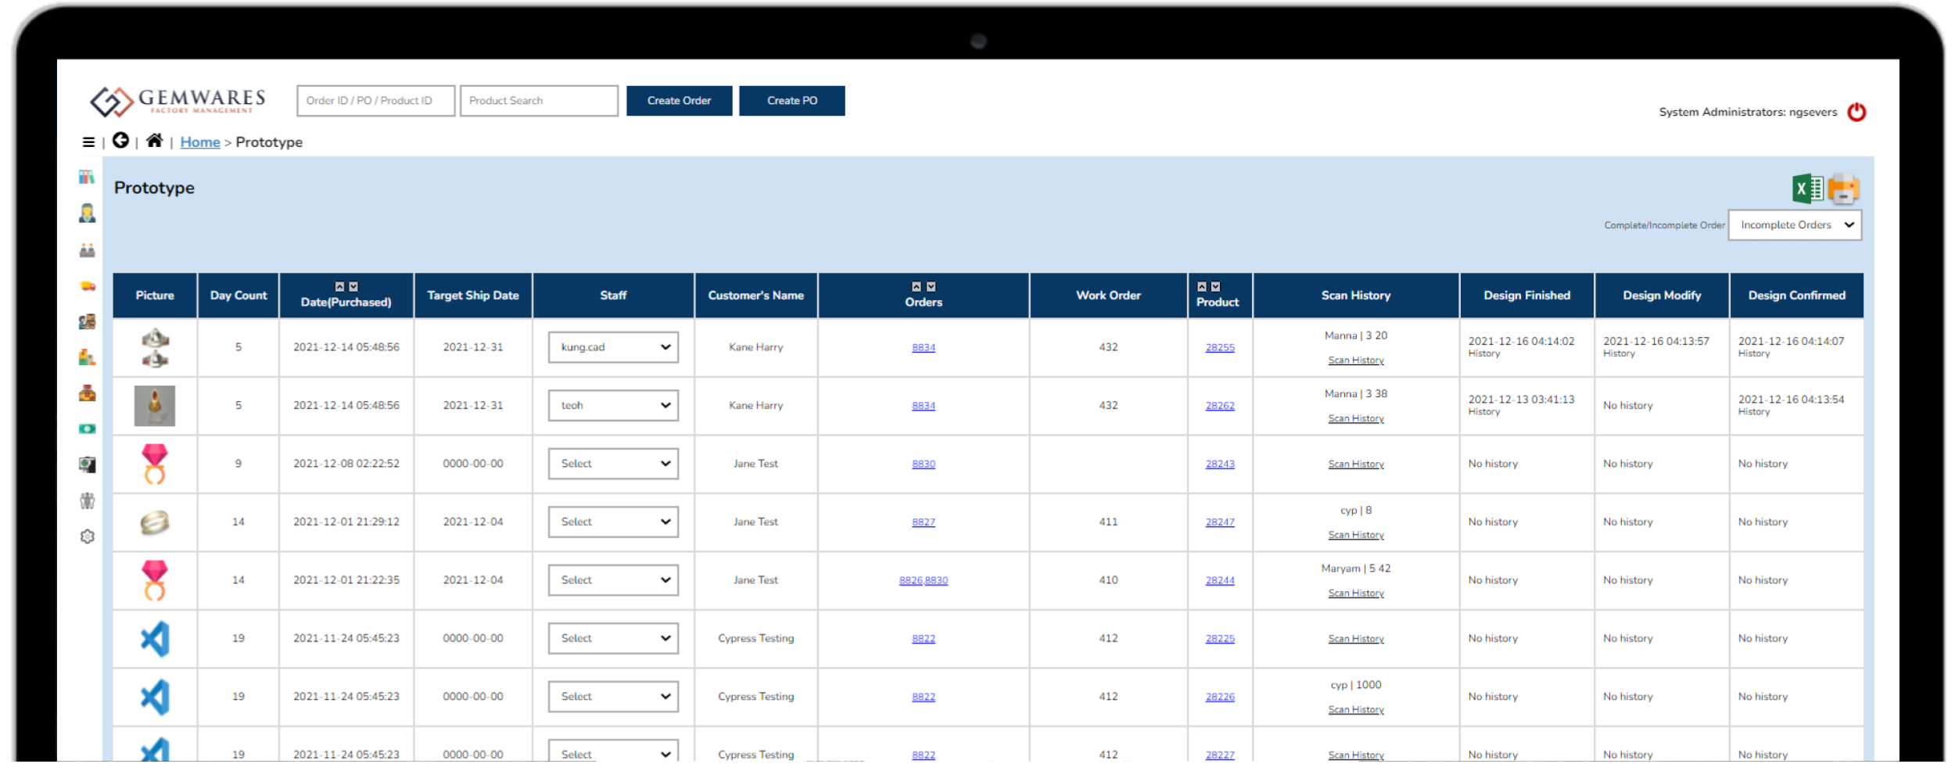Focus the Product Search field

point(539,101)
